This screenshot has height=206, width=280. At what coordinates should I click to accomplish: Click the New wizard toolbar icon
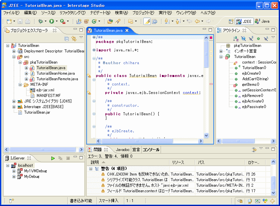(9, 22)
